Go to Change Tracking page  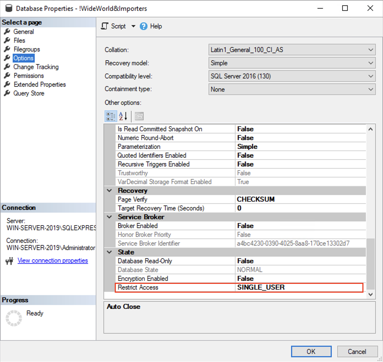(x=36, y=67)
